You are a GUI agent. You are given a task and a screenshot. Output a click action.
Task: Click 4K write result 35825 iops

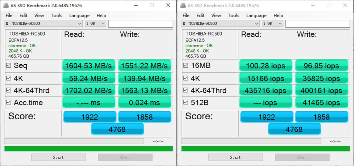[322, 79]
